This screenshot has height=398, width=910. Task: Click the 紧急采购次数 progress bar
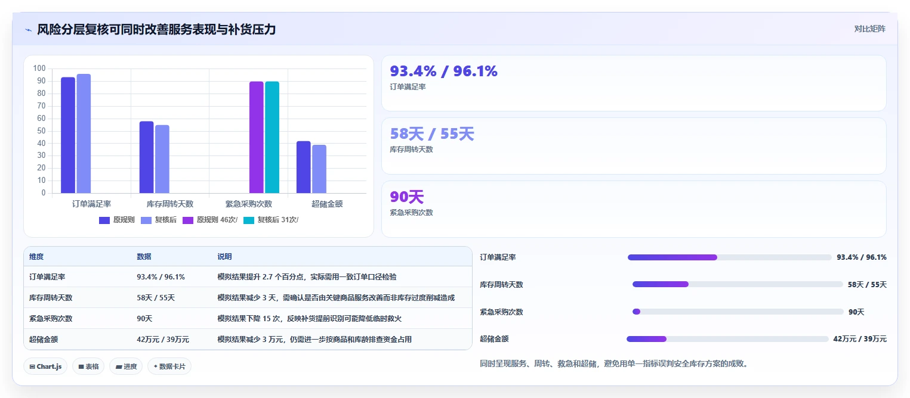click(738, 312)
